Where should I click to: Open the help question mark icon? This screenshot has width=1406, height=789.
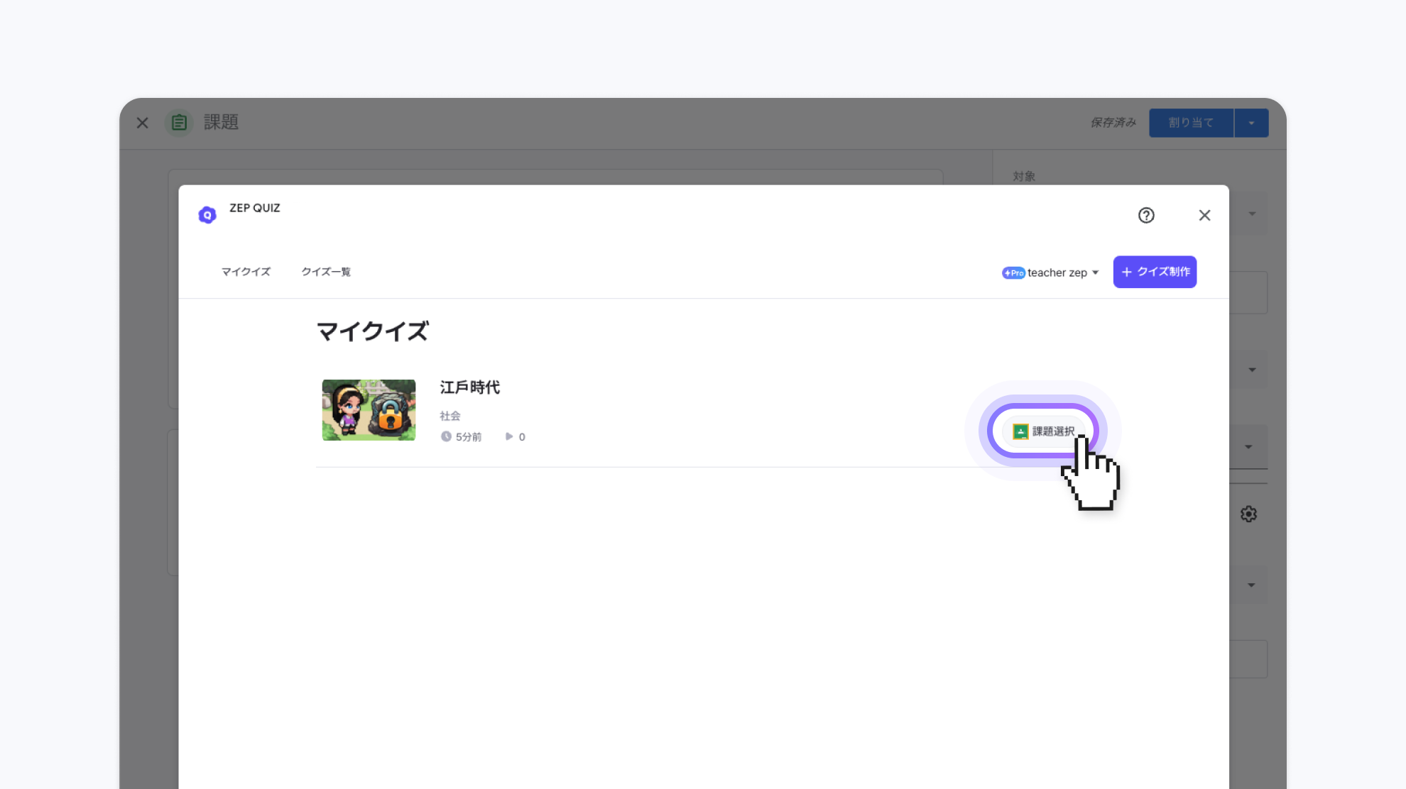point(1146,215)
